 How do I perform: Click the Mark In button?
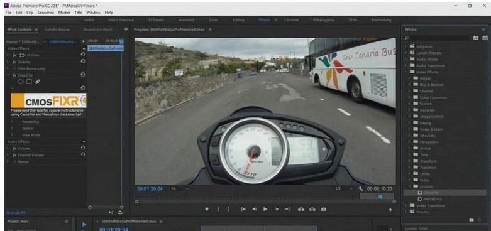click(x=219, y=209)
